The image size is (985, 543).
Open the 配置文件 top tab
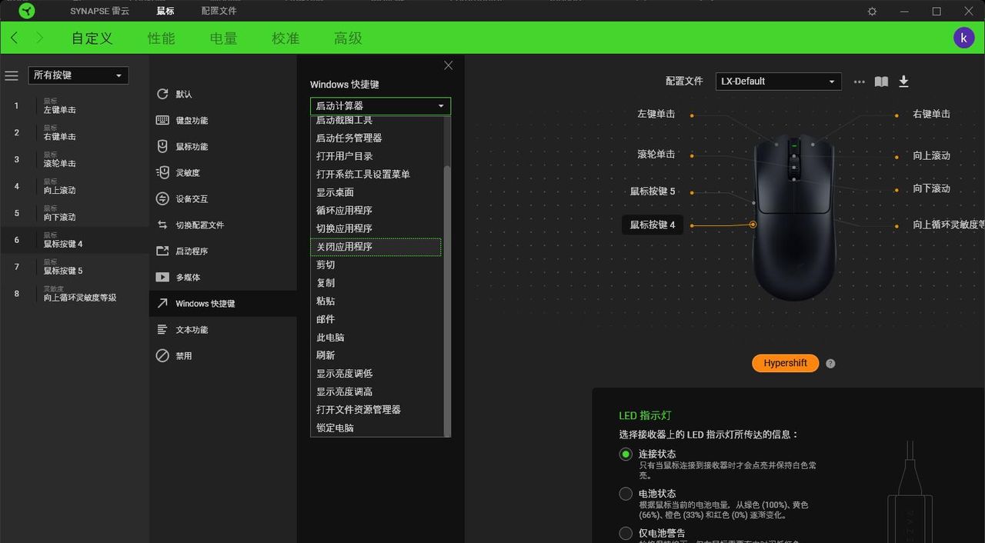[219, 11]
